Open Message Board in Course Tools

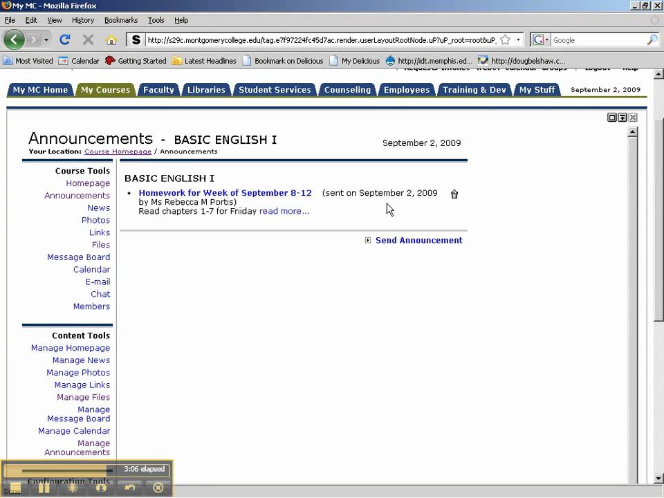tap(78, 257)
